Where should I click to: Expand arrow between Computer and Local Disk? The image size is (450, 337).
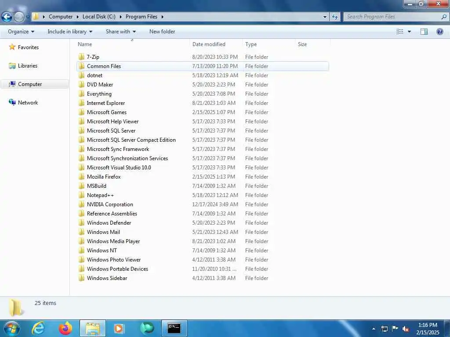(x=77, y=17)
